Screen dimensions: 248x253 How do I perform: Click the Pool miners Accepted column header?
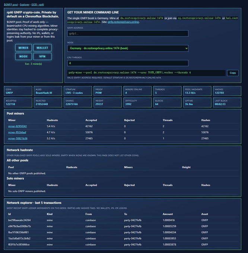click(91, 120)
